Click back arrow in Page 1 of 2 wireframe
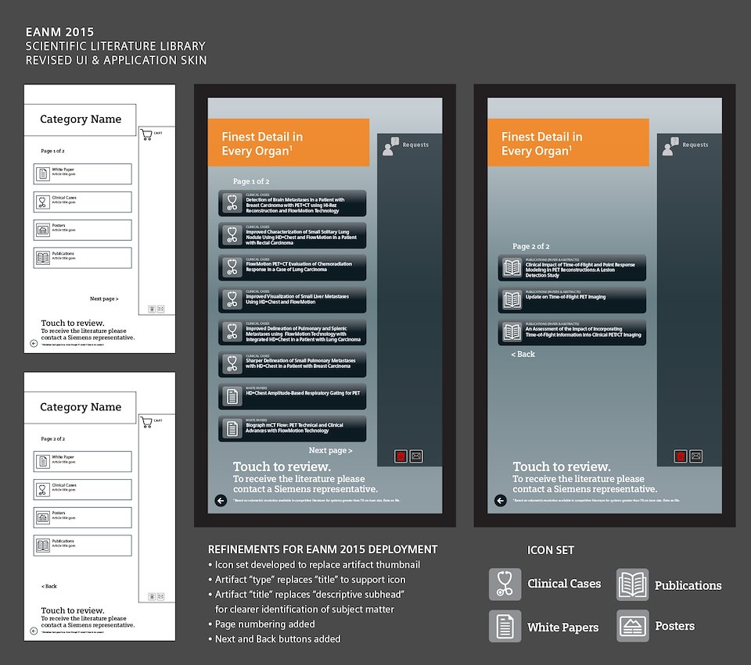The width and height of the screenshot is (751, 665). click(x=34, y=343)
